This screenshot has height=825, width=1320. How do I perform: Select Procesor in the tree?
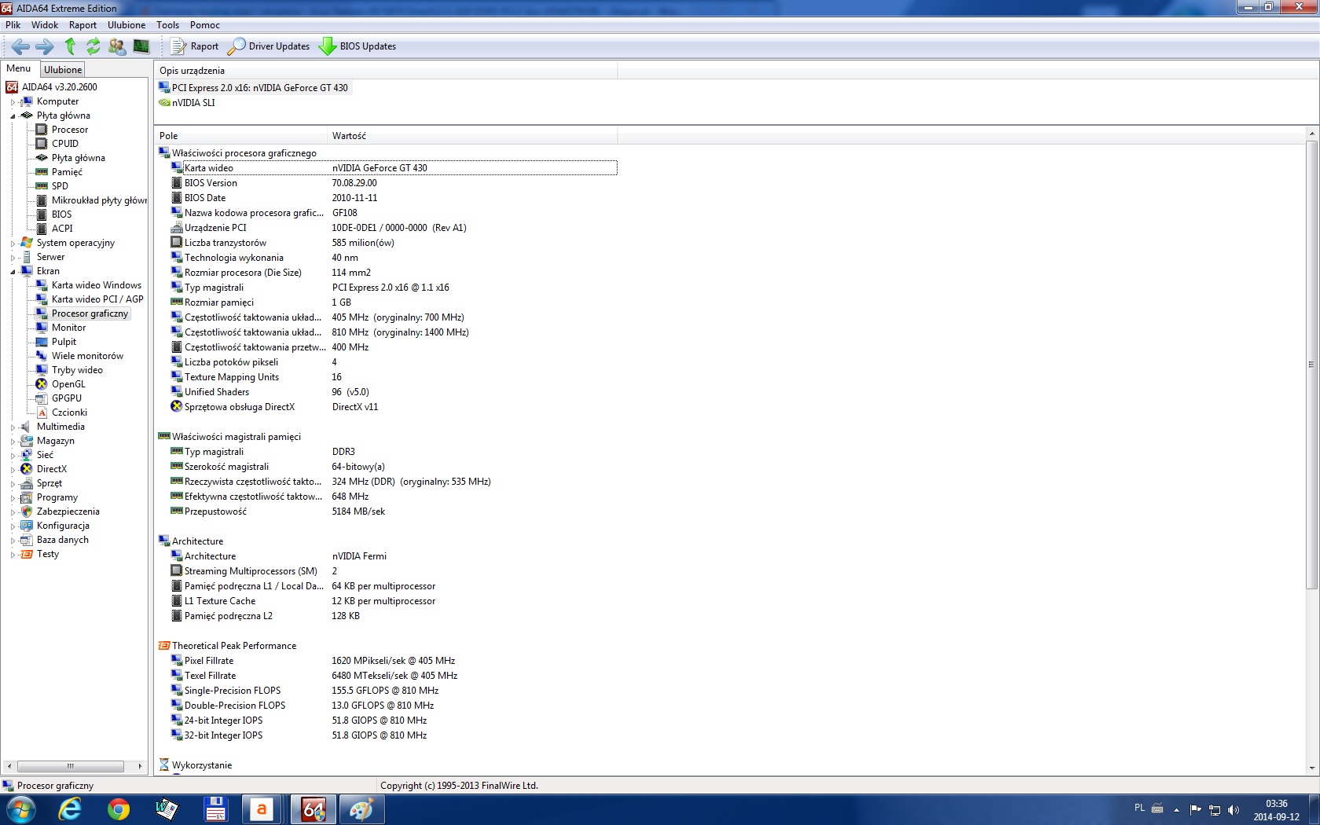point(70,130)
